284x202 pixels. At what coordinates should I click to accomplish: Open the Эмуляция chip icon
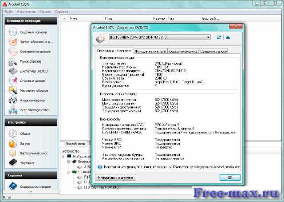[13, 162]
